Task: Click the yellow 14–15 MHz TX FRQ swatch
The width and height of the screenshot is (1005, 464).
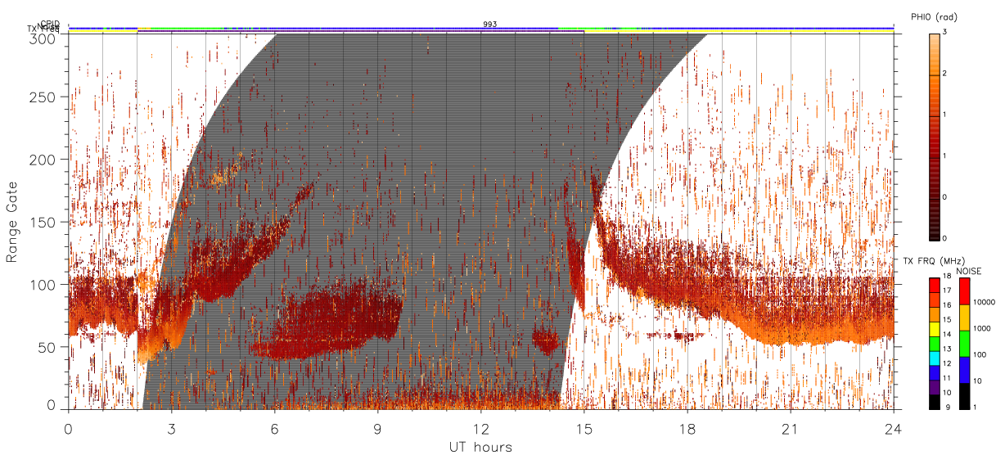Action: point(933,329)
